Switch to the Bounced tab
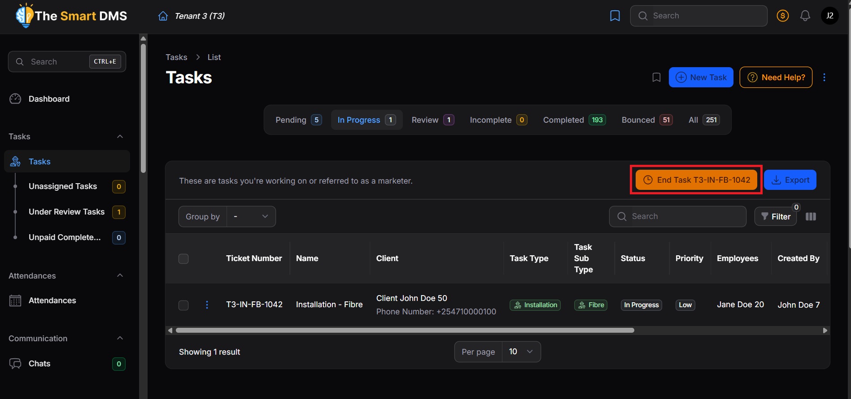851x399 pixels. point(646,120)
